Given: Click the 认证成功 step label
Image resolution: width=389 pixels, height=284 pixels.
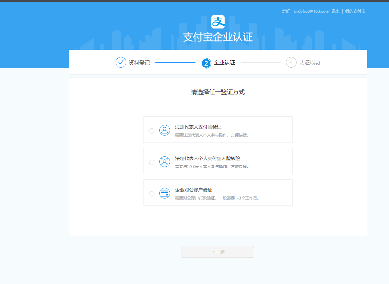Looking at the screenshot, I should pos(309,63).
